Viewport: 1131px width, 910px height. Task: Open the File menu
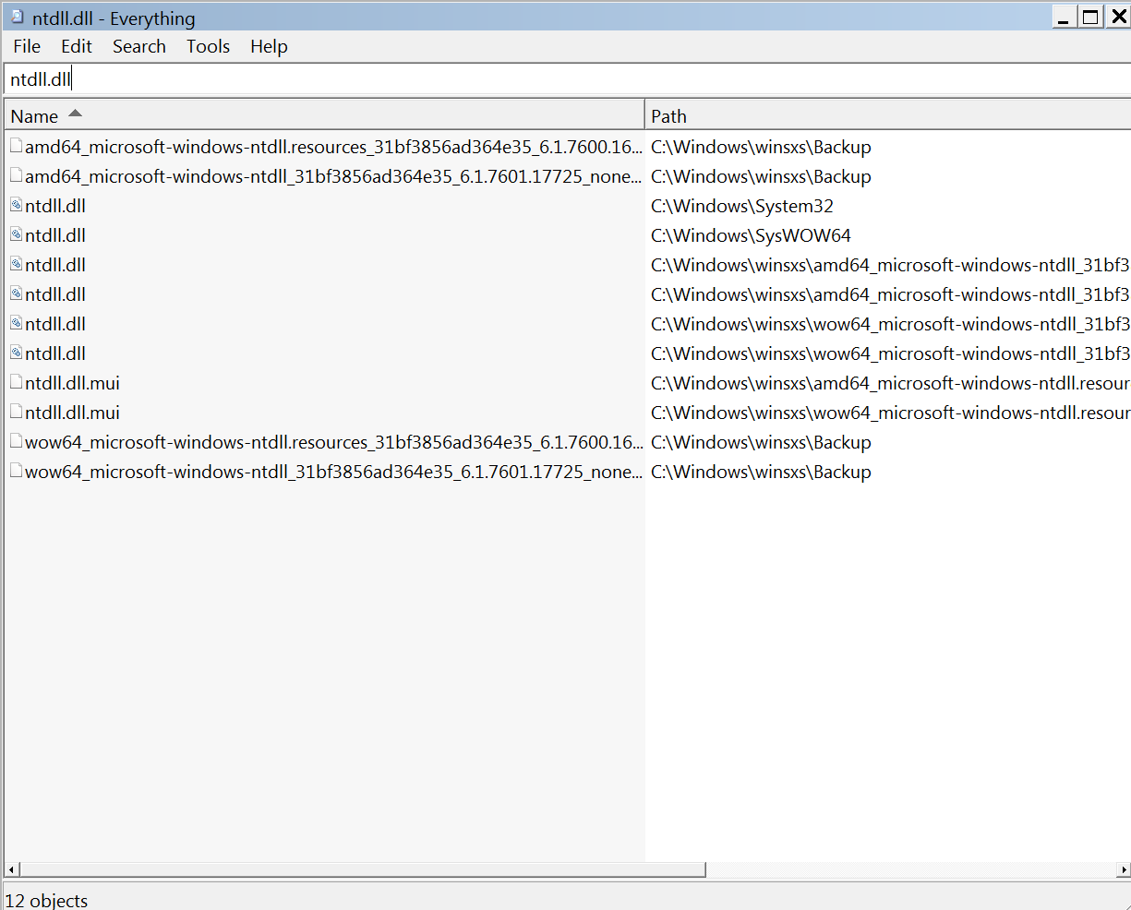27,46
